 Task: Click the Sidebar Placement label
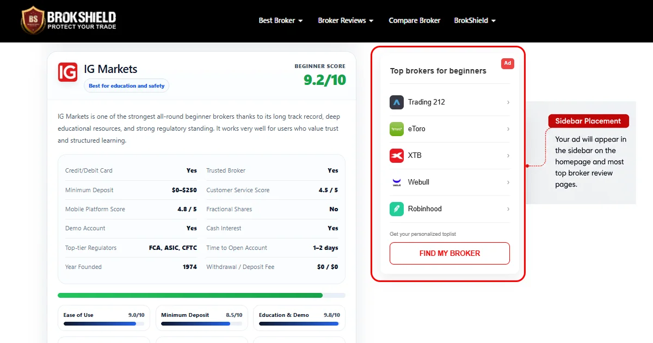588,121
